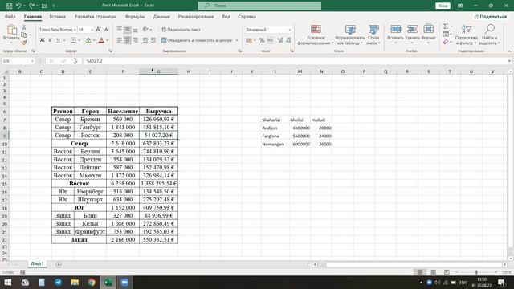The height and width of the screenshot is (289, 514).
Task: Align cell text to the right
Action: click(136, 40)
